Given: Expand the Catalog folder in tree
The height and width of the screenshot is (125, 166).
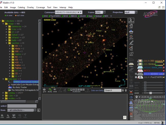Looking at the screenshot, I should click(3, 93).
